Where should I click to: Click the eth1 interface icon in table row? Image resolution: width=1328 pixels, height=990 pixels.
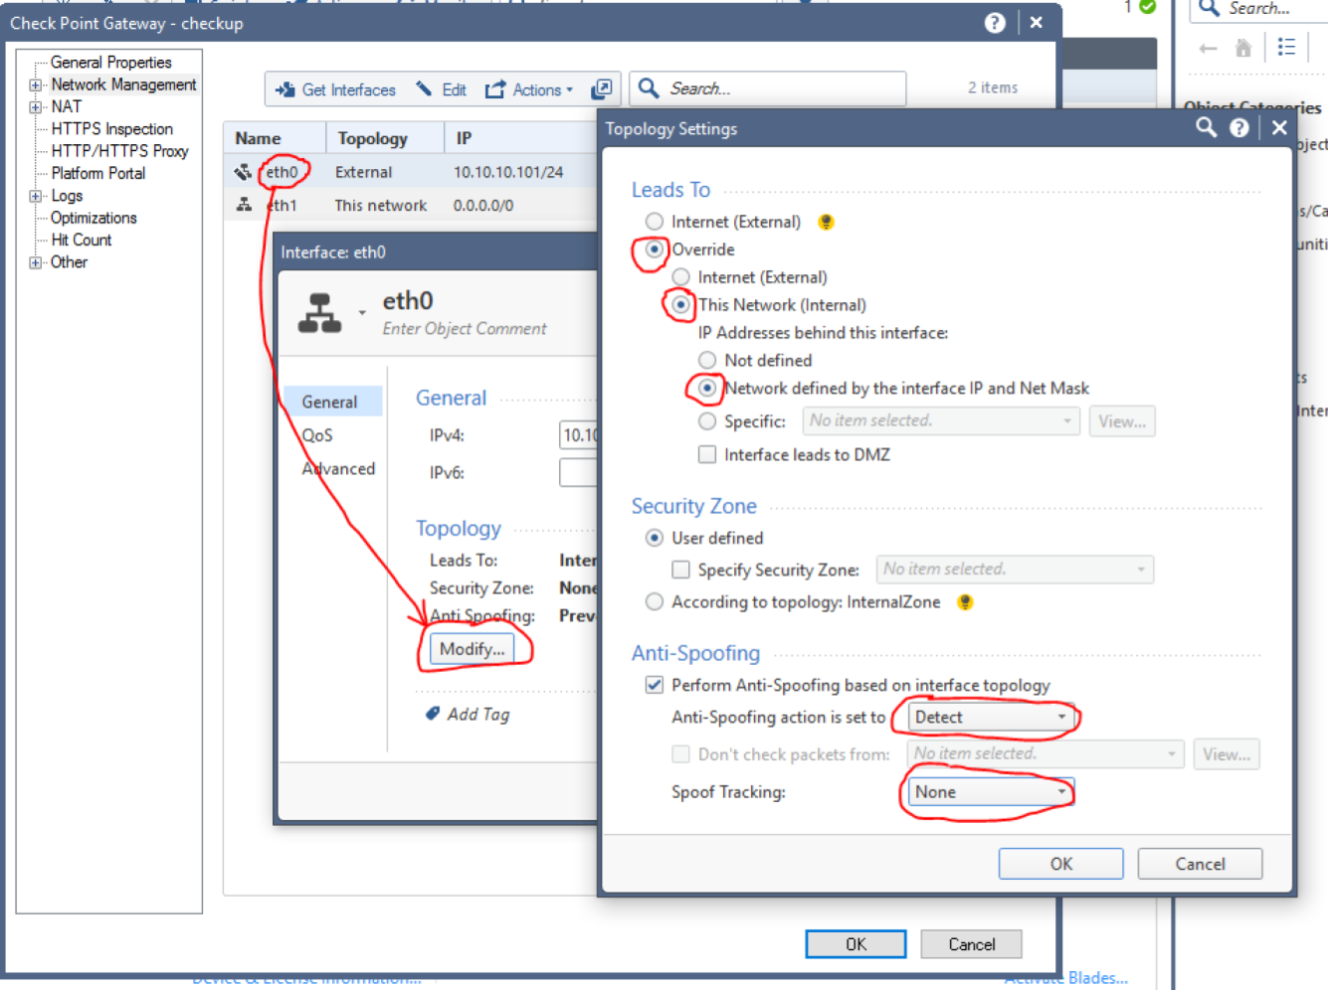[x=244, y=205]
